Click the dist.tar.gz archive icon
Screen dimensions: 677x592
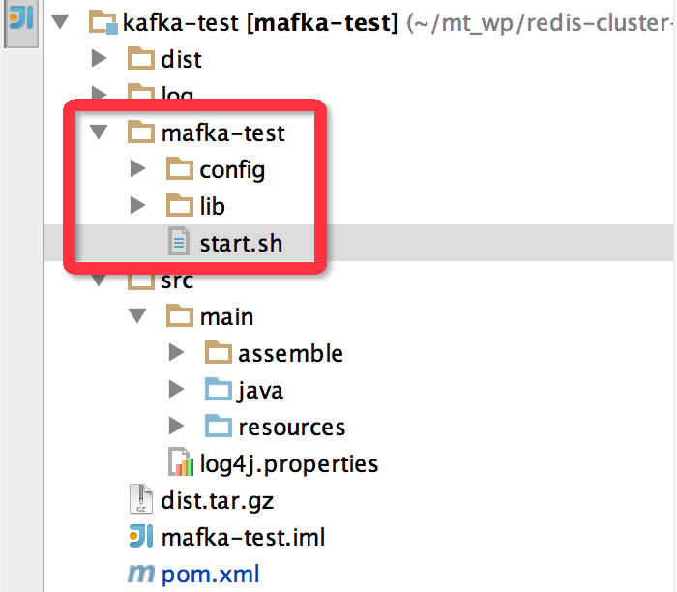tap(141, 499)
